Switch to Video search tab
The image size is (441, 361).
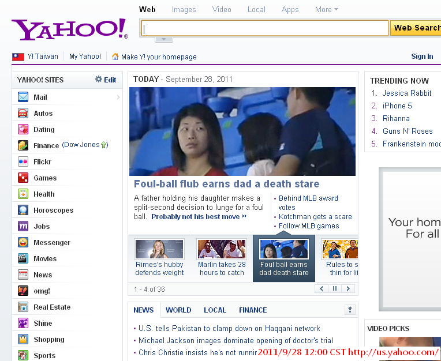[222, 10]
